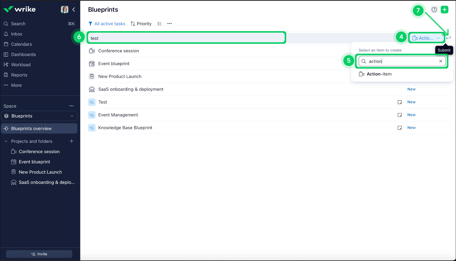Open the Event Management task
The image size is (456, 261).
118,115
